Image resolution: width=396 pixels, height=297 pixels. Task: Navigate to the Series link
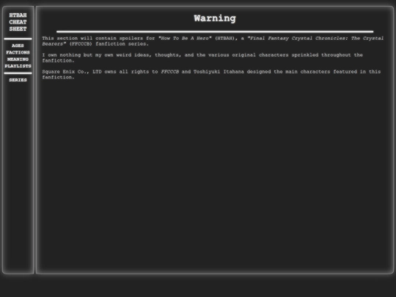(x=18, y=80)
